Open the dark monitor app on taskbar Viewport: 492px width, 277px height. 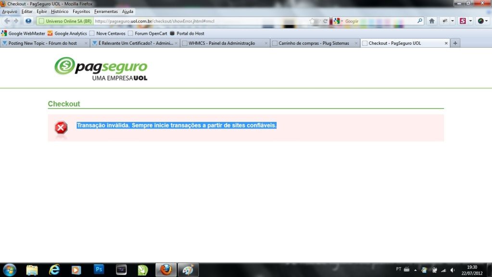121,270
